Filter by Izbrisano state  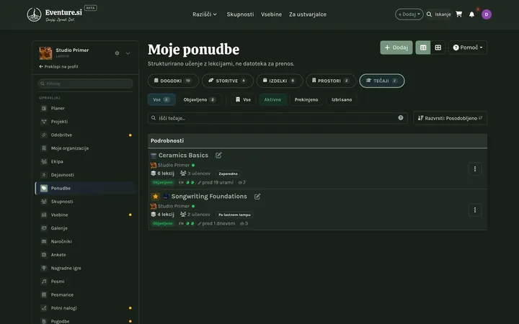[342, 99]
